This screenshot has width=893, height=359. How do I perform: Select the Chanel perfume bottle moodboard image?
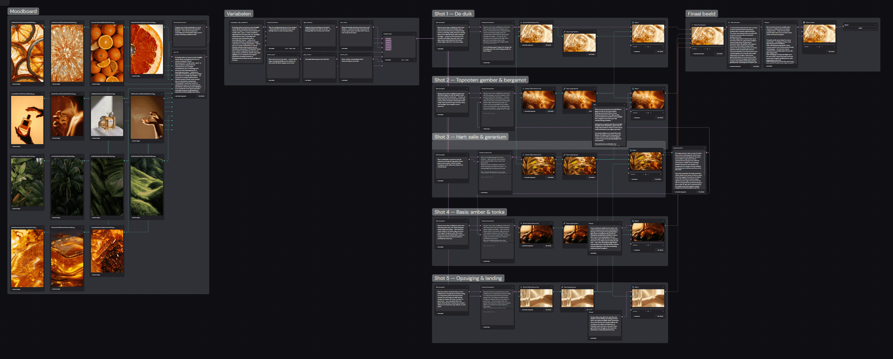pyautogui.click(x=107, y=116)
